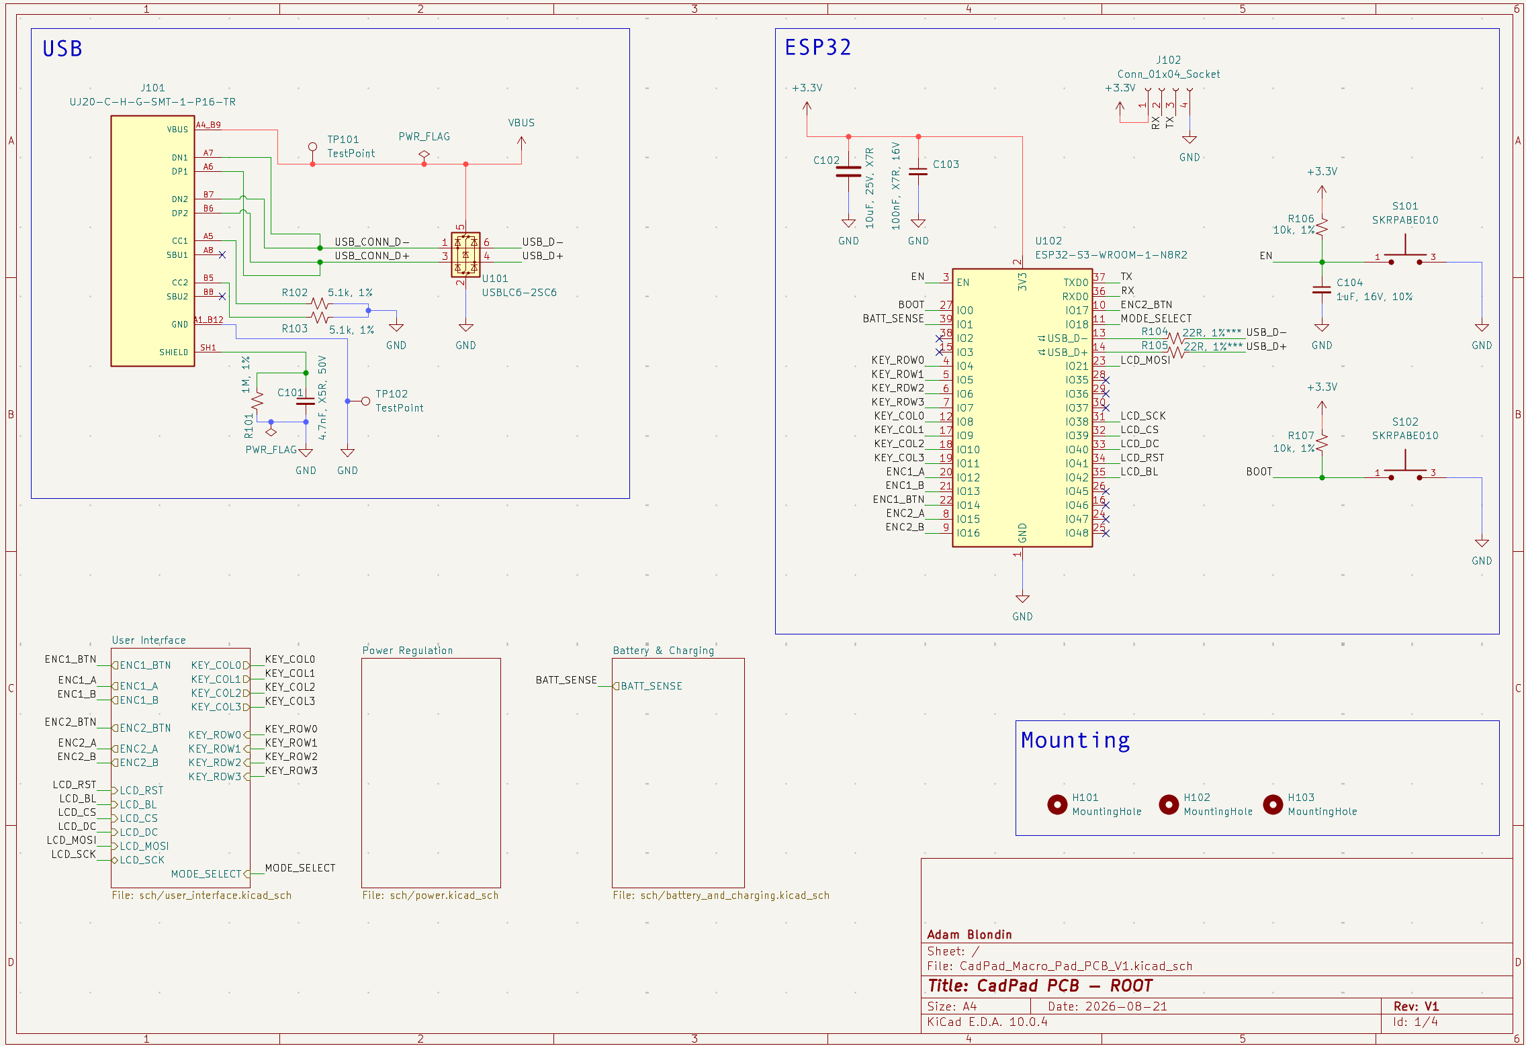Select the Battery & Charging sheet title
This screenshot has width=1526, height=1046.
(664, 651)
